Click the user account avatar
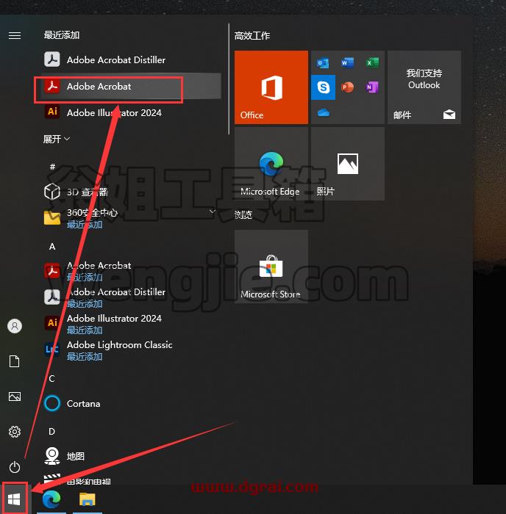506x514 pixels. coord(15,326)
